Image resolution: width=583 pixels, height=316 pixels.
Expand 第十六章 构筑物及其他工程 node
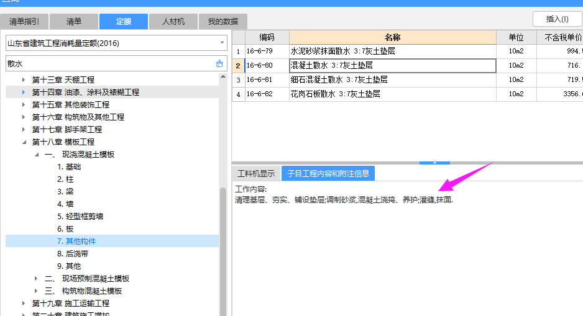24,117
